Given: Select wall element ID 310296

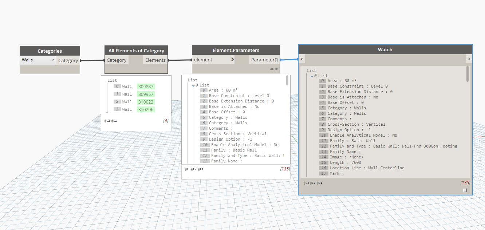Looking at the screenshot, I should click(x=146, y=109).
